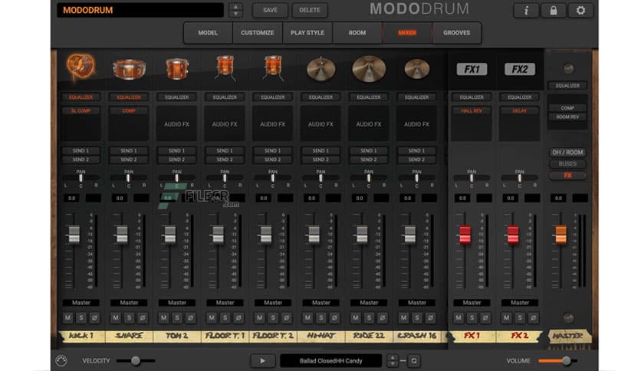The image size is (641, 371).
Task: Mute the Crash 16 channel
Action: pyautogui.click(x=403, y=317)
